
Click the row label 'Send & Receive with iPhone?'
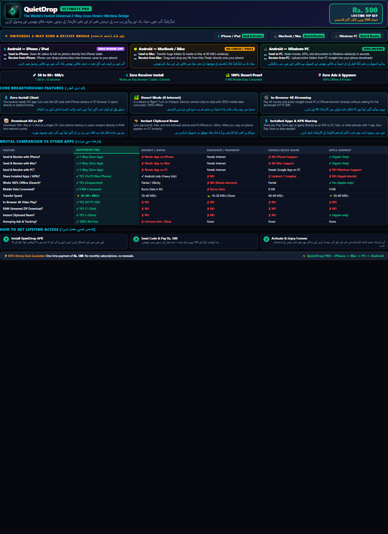pos(22,157)
